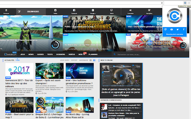Screen dimensions: 191x119
Task: Click the Cooldown TV extension icon
Action: 185,3
